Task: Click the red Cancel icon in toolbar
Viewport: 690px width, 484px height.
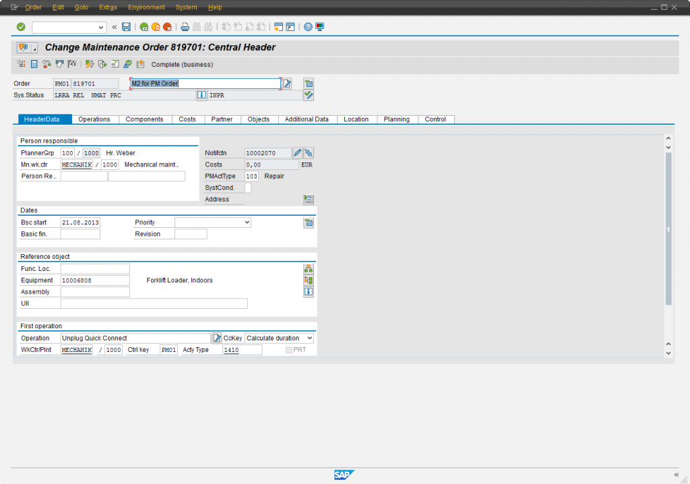Action: point(167,27)
